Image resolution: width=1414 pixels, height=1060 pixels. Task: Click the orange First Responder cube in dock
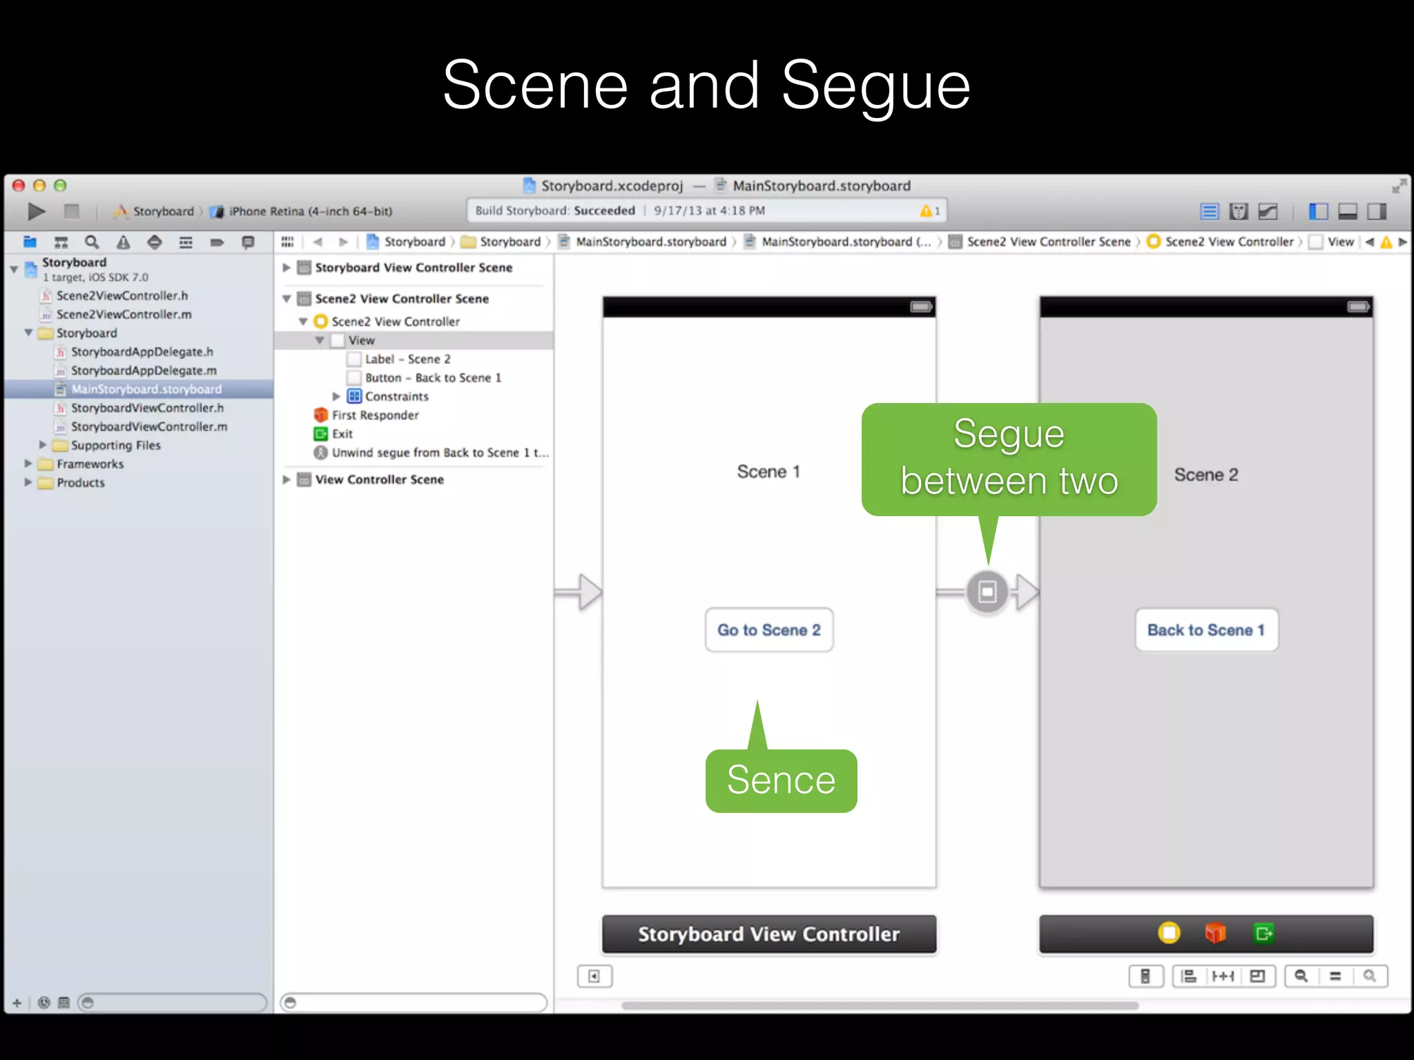(1215, 933)
